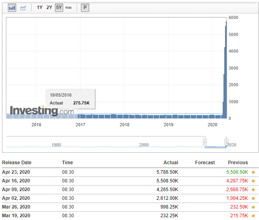
Task: Click orange dot on Apr 16 row
Action: pos(253,181)
